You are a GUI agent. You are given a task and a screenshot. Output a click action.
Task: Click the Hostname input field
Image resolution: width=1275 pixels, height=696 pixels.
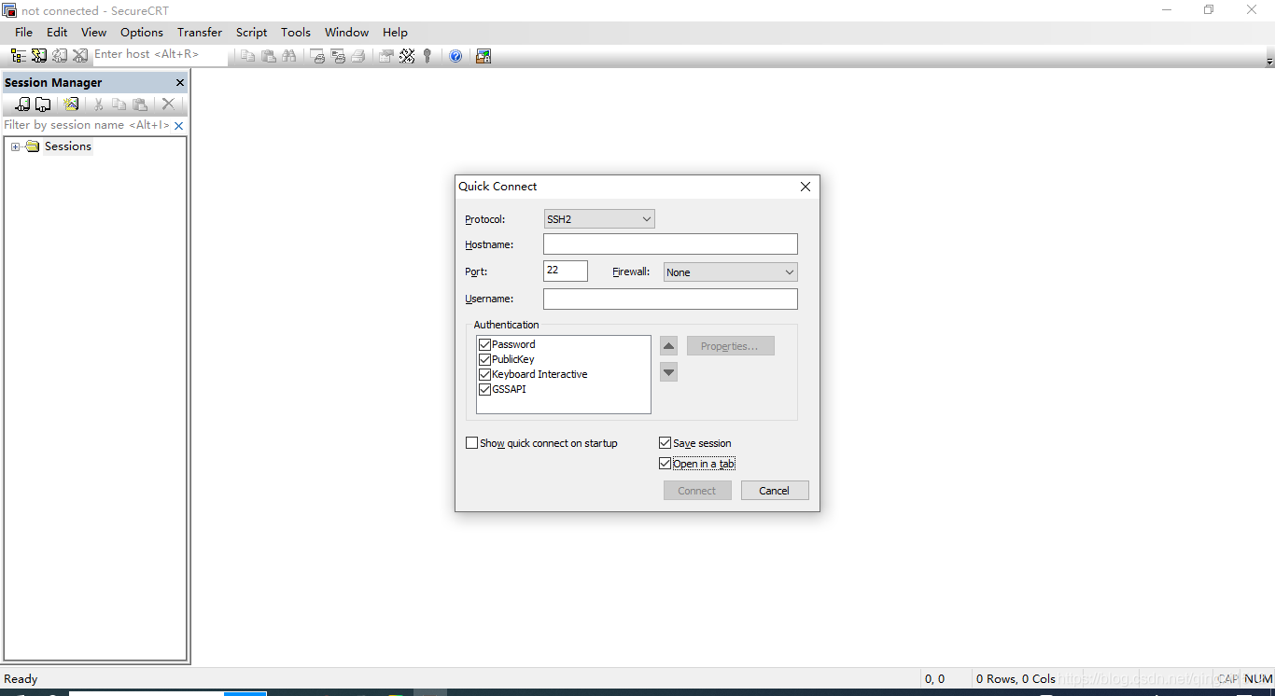point(670,244)
